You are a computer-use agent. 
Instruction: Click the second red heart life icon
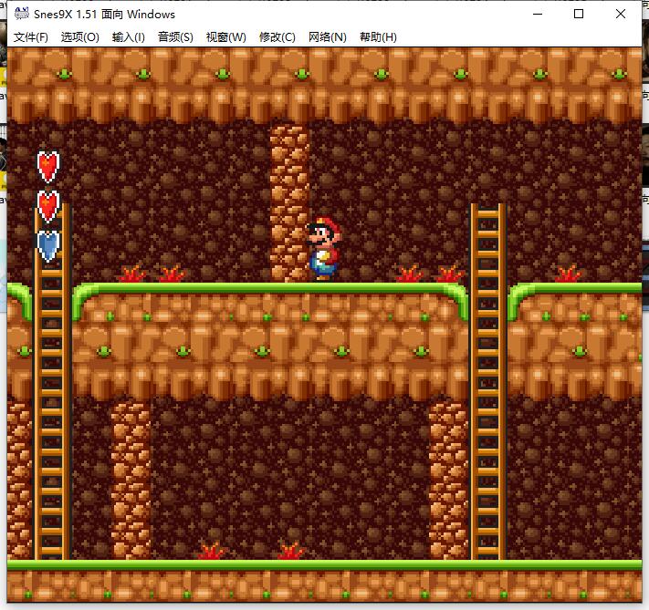click(48, 206)
